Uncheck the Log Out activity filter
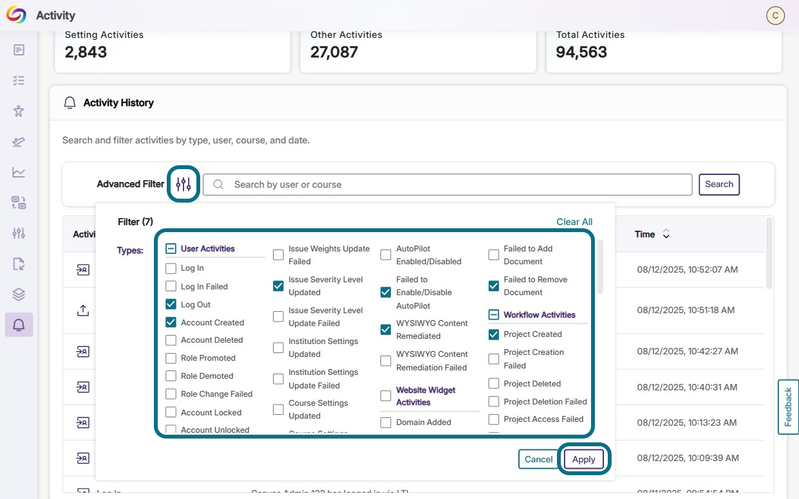The image size is (799, 499). tap(171, 304)
